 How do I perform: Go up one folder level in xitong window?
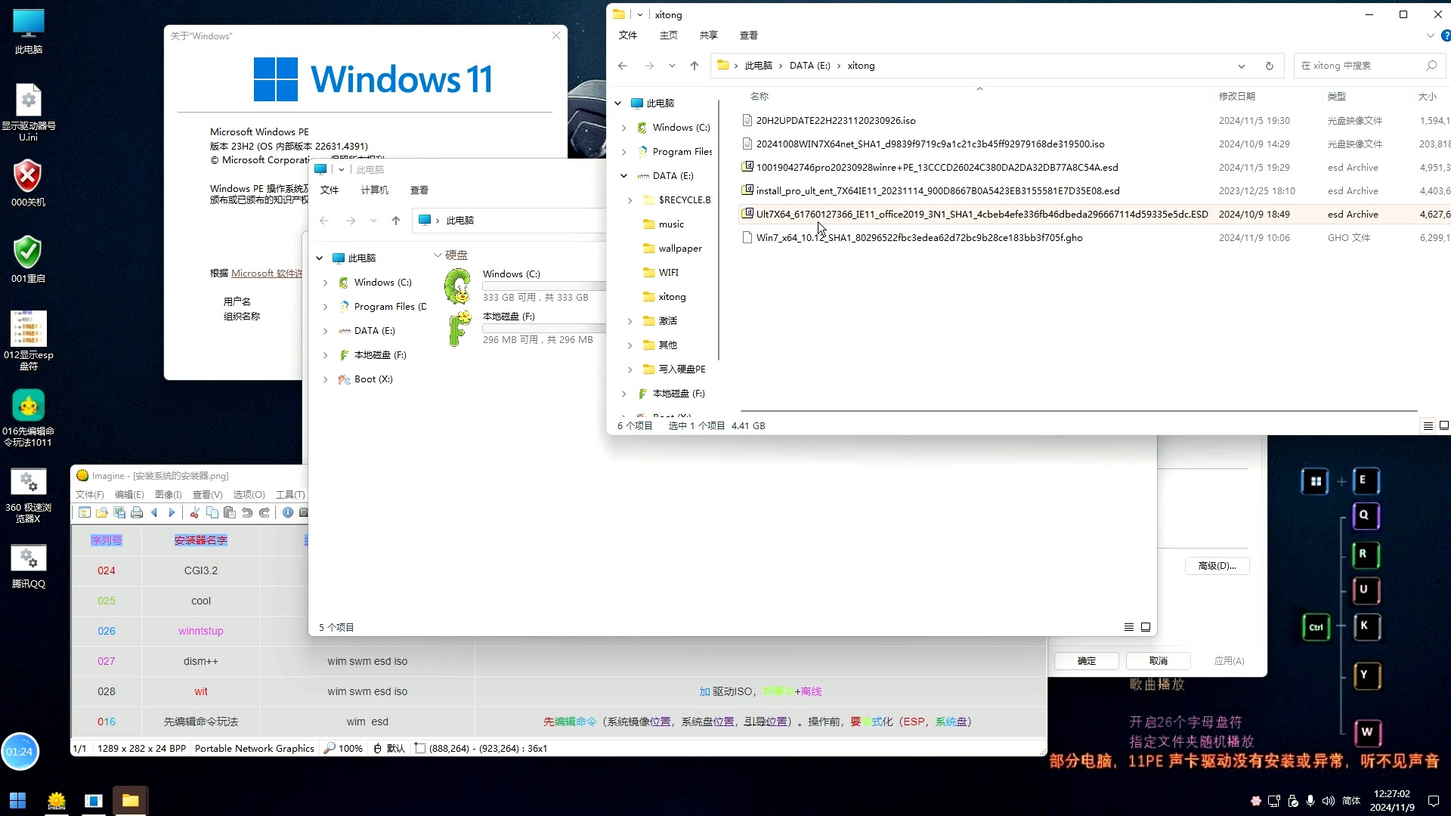tap(695, 66)
